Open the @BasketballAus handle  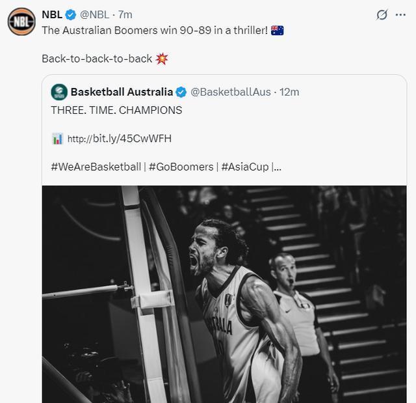point(231,92)
